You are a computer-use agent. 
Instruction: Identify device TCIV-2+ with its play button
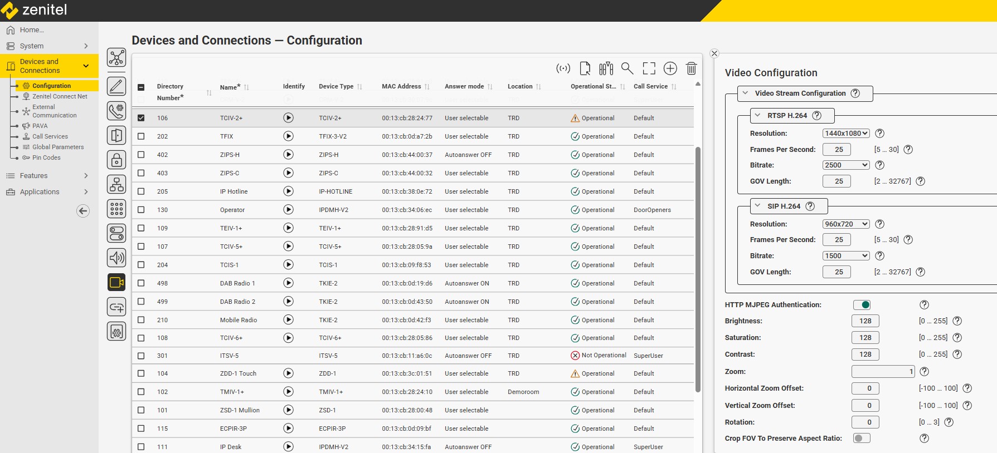pyautogui.click(x=288, y=118)
